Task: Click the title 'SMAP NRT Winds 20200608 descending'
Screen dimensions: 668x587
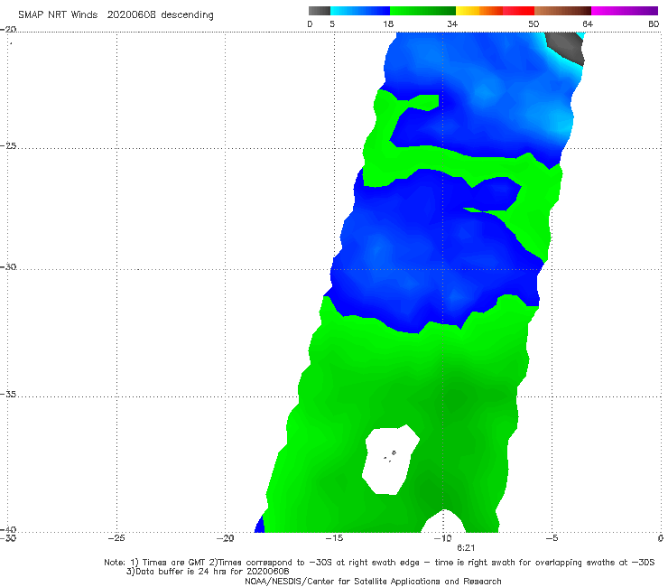Action: coord(116,15)
